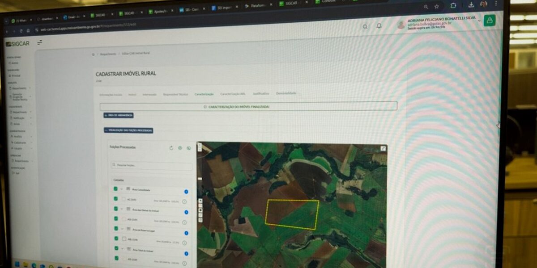The height and width of the screenshot is (268, 537).
Task: Switch to the Caracterização ARL tab
Action: [233, 94]
